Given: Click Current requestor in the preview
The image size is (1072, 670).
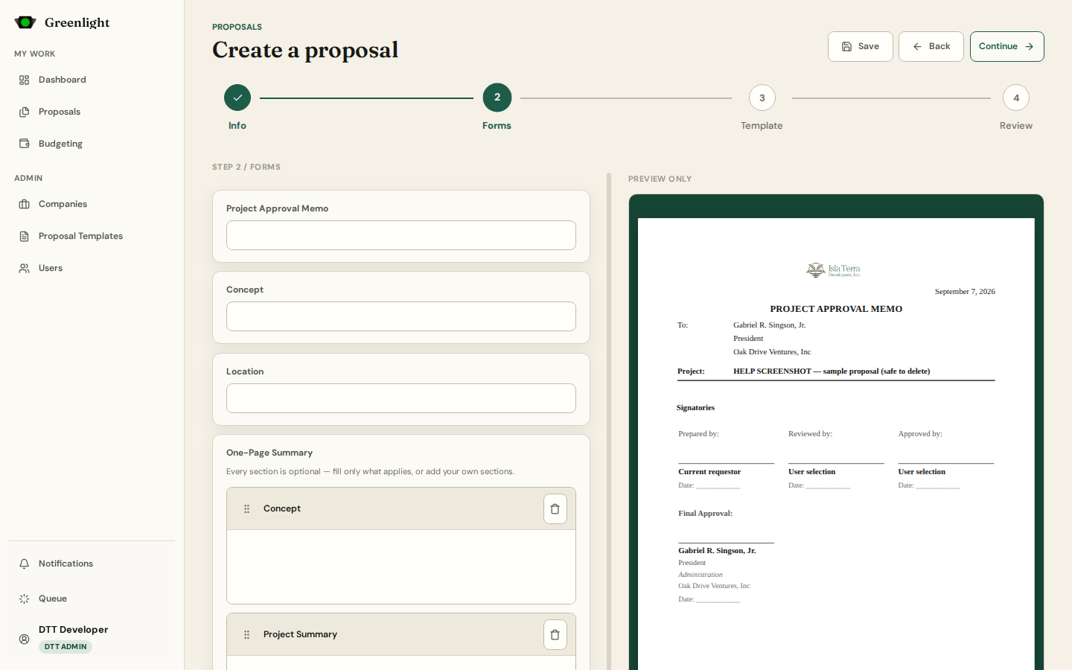Looking at the screenshot, I should (x=709, y=472).
